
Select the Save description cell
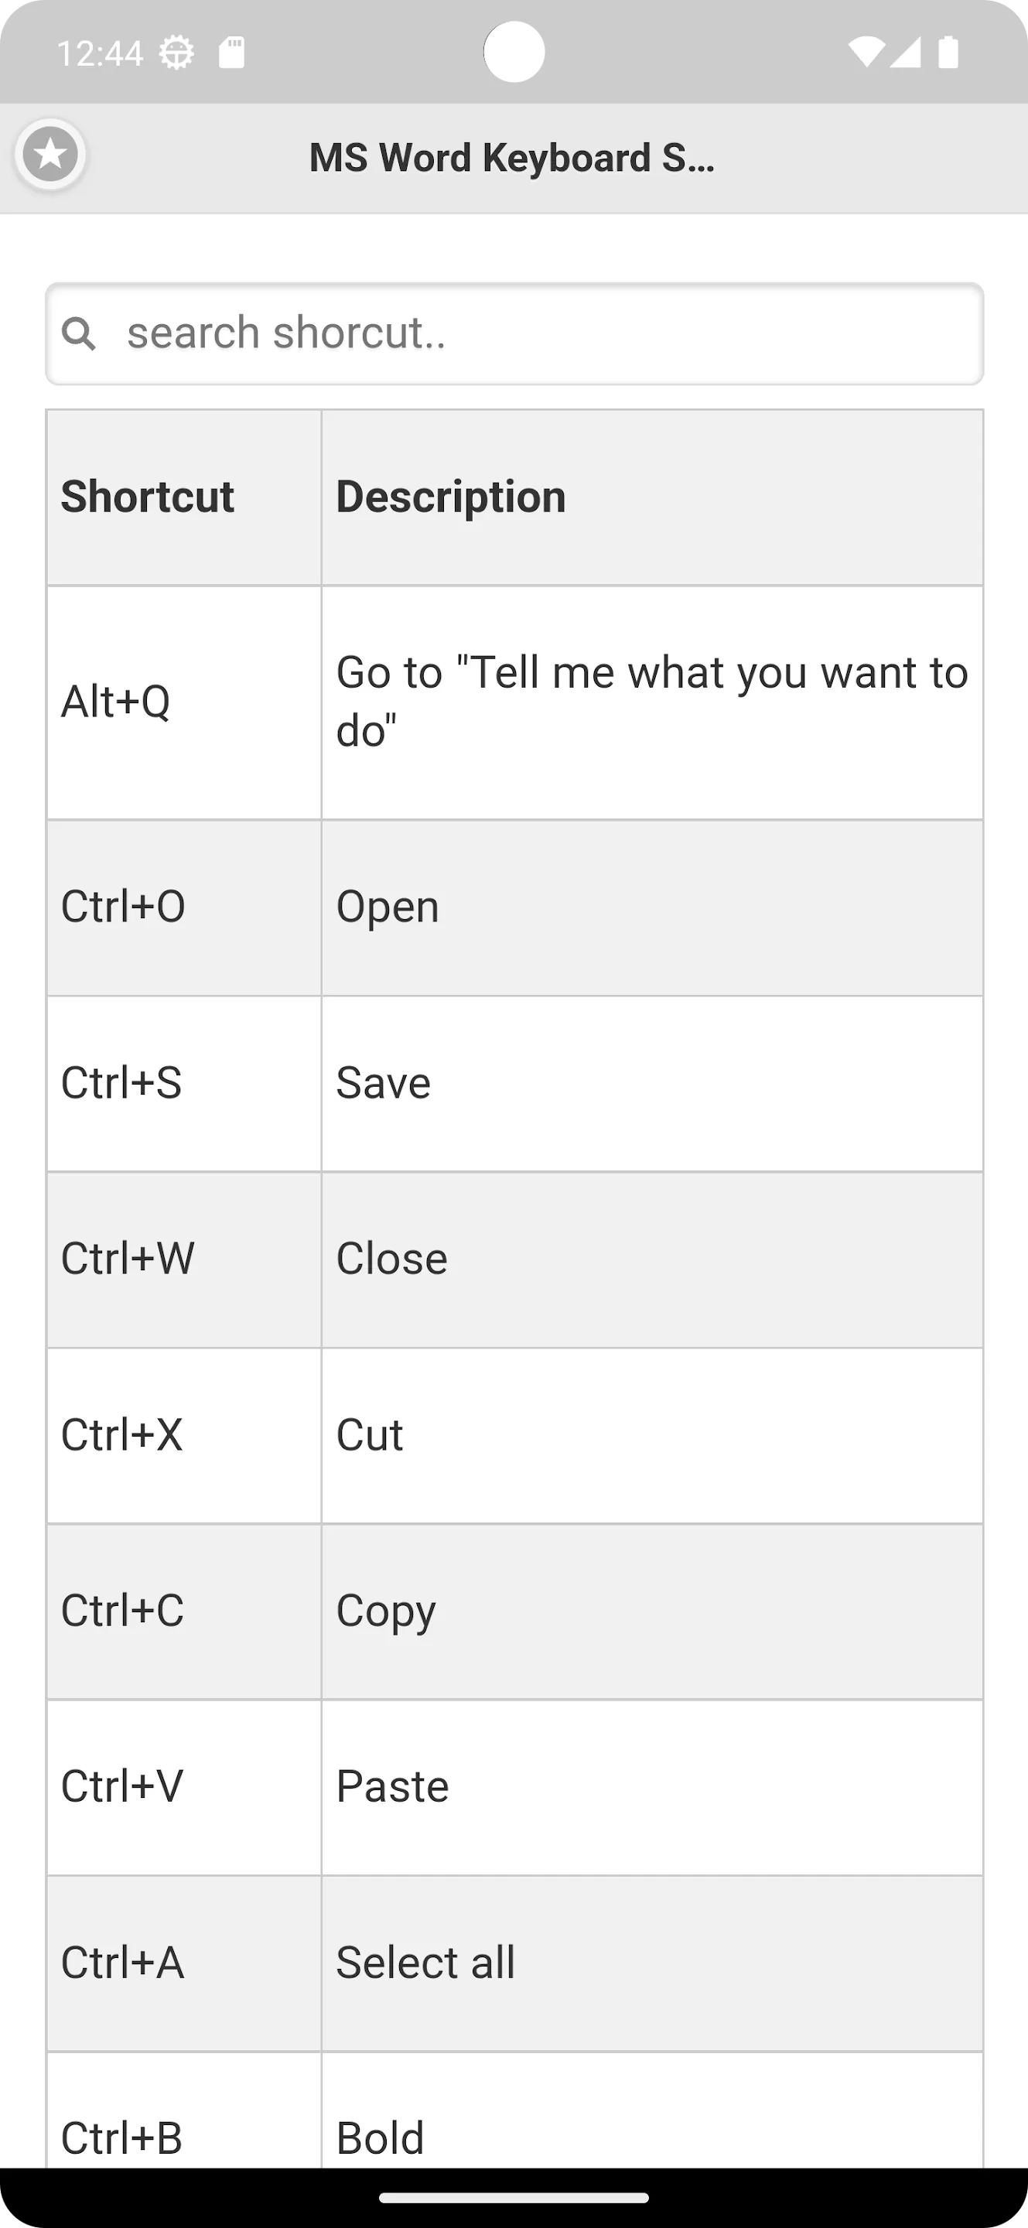coord(652,1084)
